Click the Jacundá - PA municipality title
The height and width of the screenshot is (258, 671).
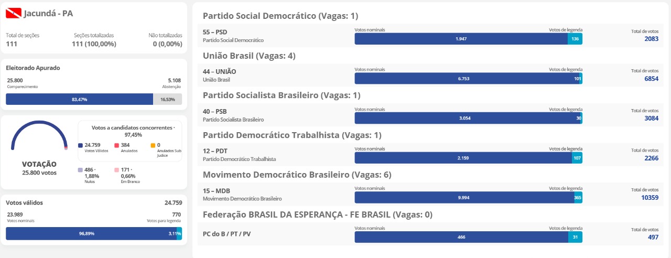point(48,14)
